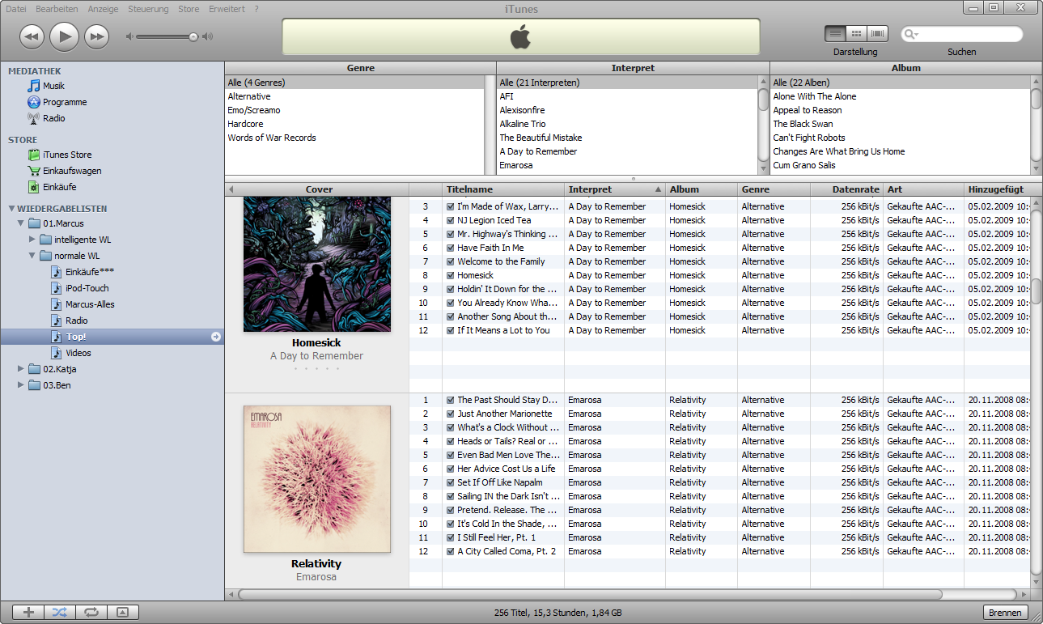
Task: Collapse the normale WL folder
Action: click(32, 256)
